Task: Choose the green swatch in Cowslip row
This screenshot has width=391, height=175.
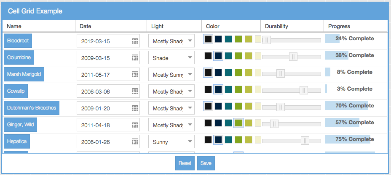Action: click(238, 89)
